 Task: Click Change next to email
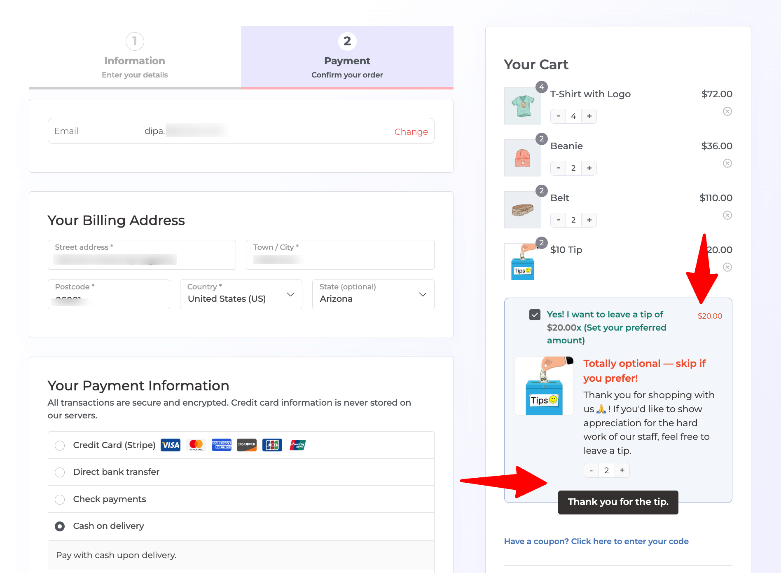click(411, 132)
